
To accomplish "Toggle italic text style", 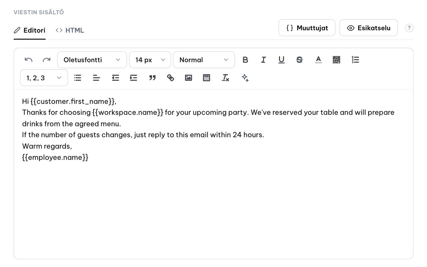I will click(263, 60).
